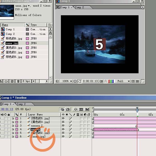The image size is (156, 156).
Task: Switch to Comp 2 tab in Timeline
Action: tap(21, 104)
